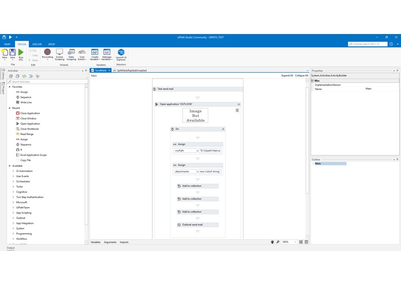Pin the Outline panel
401x285 pixels.
pos(397,159)
